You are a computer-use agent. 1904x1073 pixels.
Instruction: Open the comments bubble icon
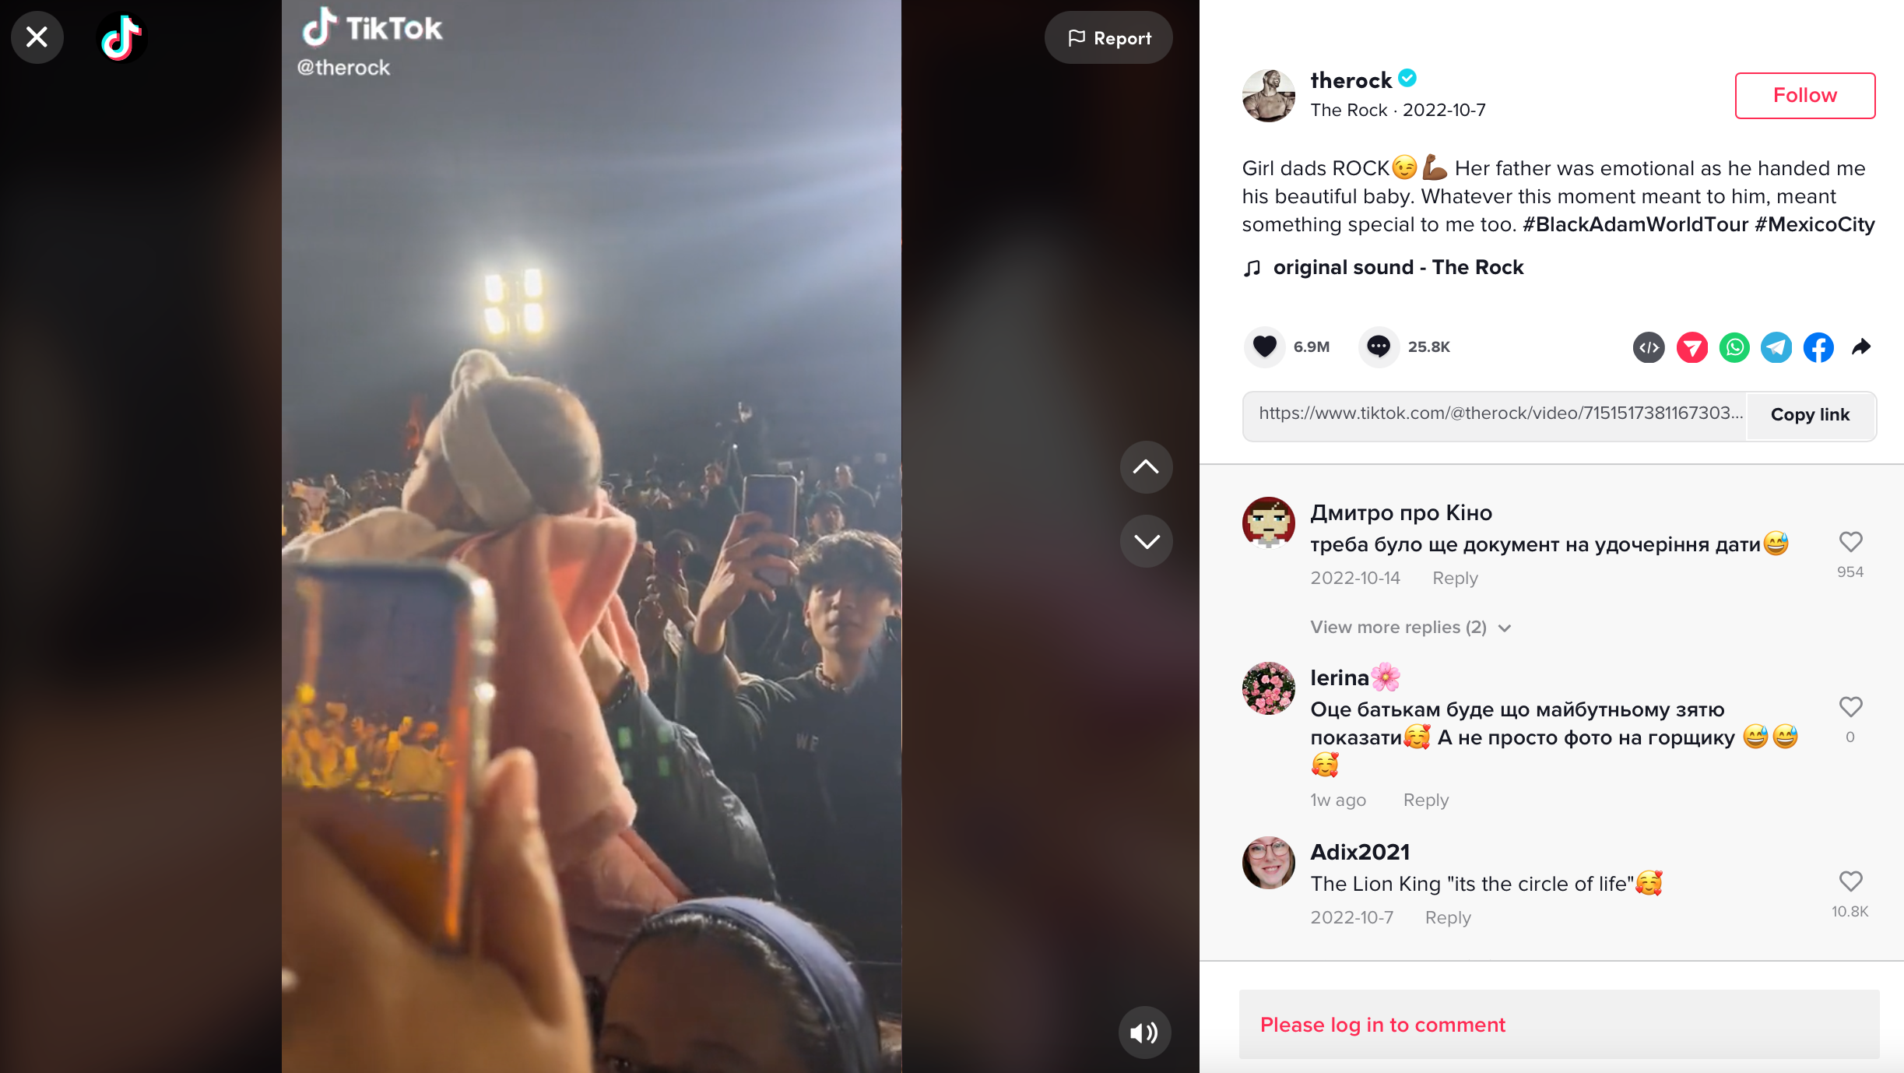1379,347
